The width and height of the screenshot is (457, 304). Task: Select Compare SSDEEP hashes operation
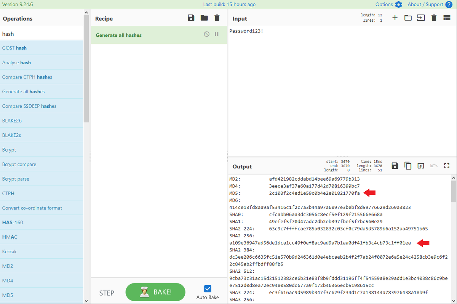coord(42,106)
